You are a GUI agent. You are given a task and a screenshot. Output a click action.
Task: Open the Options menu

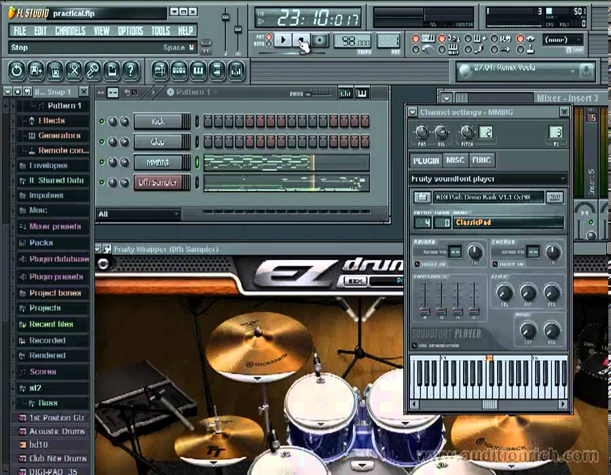pyautogui.click(x=130, y=31)
